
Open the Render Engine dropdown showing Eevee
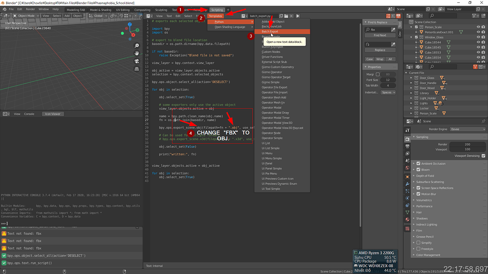[x=467, y=129]
